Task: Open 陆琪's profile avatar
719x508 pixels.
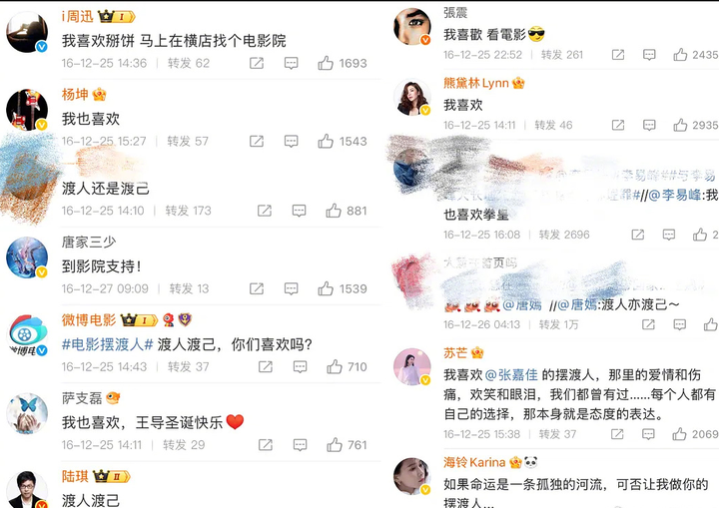Action: click(x=27, y=490)
